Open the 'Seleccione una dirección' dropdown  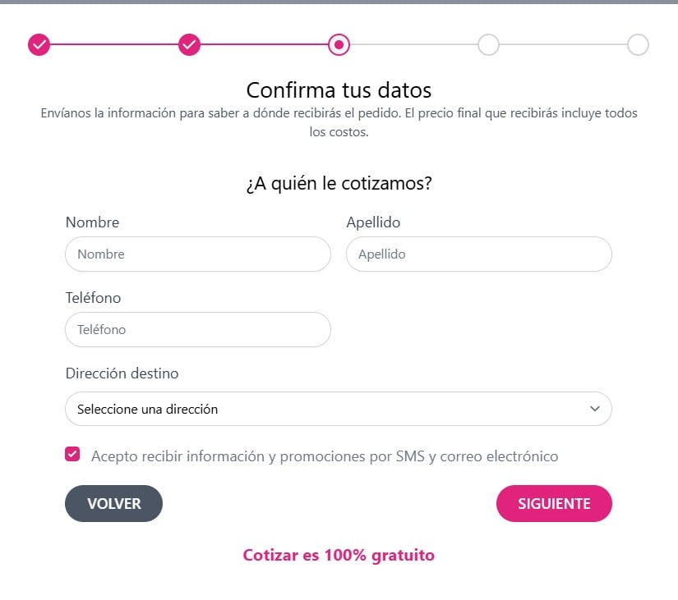coord(329,409)
